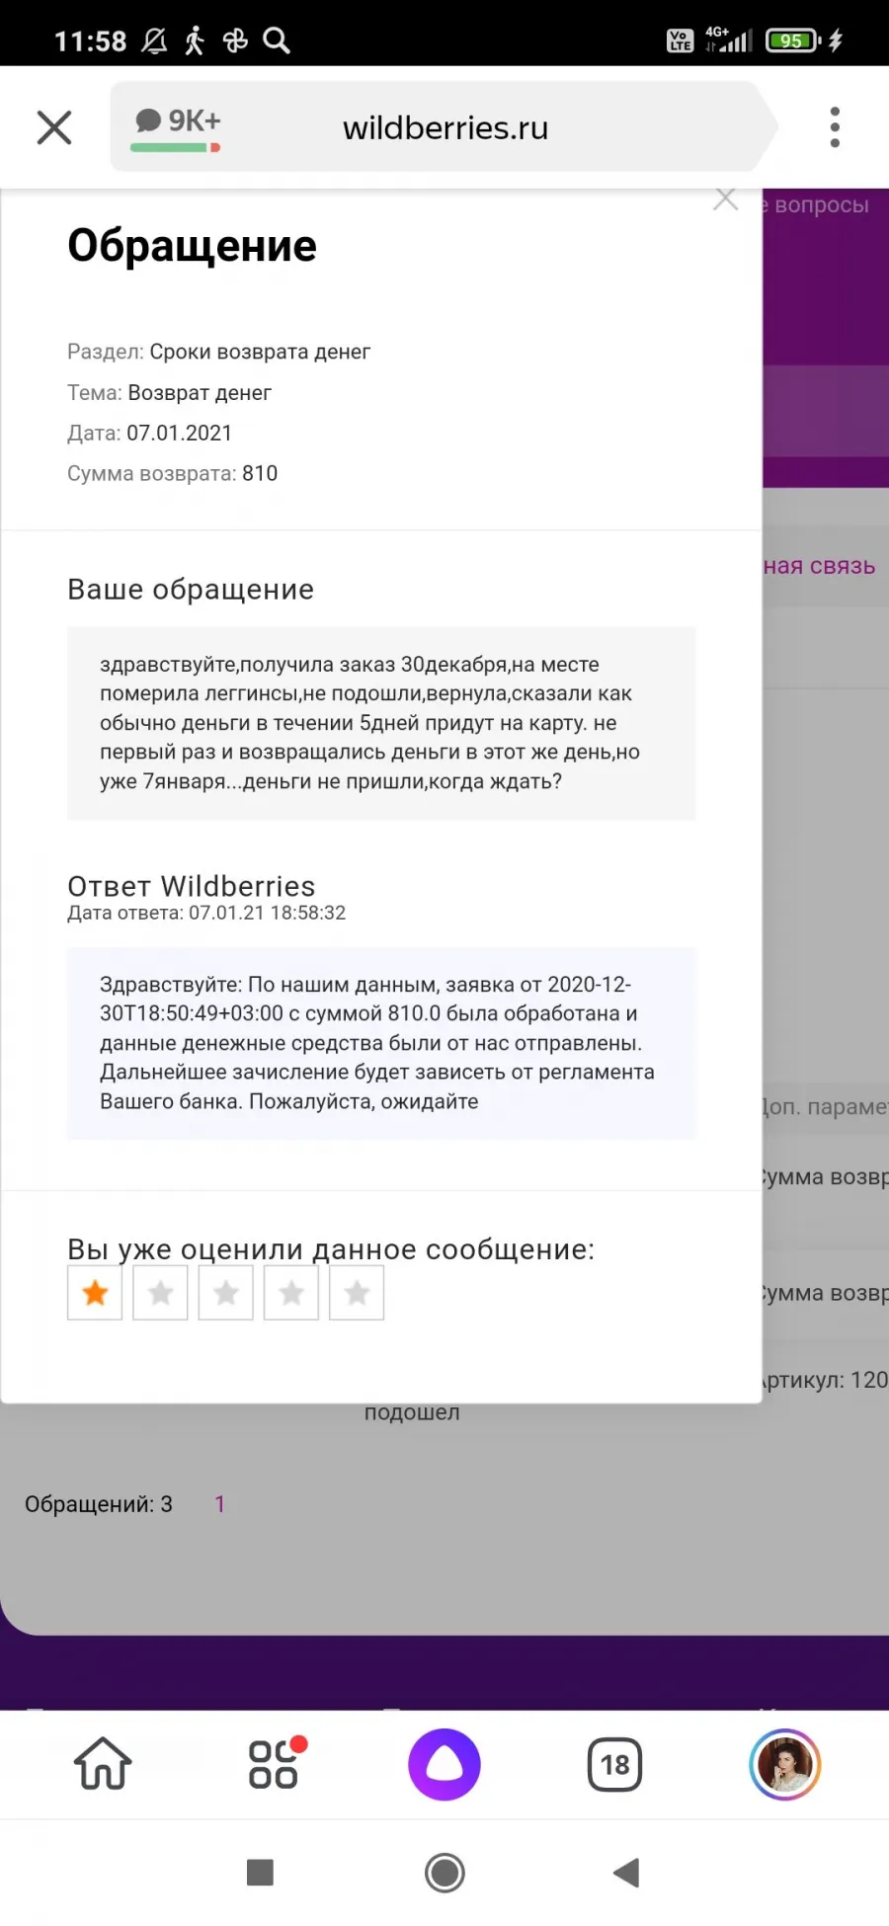Tap the text "Возврат денег" topic
The image size is (889, 1926).
tap(200, 392)
